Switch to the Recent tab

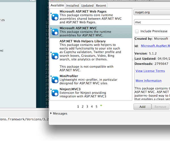[x=101, y=6]
